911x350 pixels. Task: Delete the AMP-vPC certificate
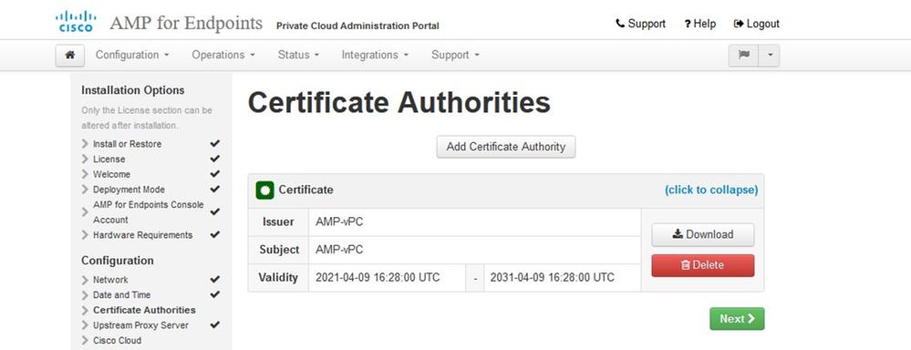(703, 265)
